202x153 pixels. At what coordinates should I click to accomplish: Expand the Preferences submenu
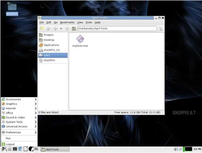[19, 132]
